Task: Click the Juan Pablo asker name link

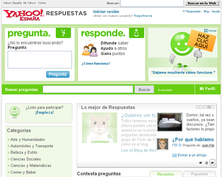Action: (x=208, y=145)
